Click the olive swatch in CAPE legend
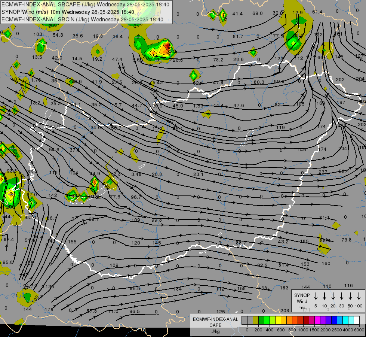The height and width of the screenshot is (337, 366). click(256, 321)
